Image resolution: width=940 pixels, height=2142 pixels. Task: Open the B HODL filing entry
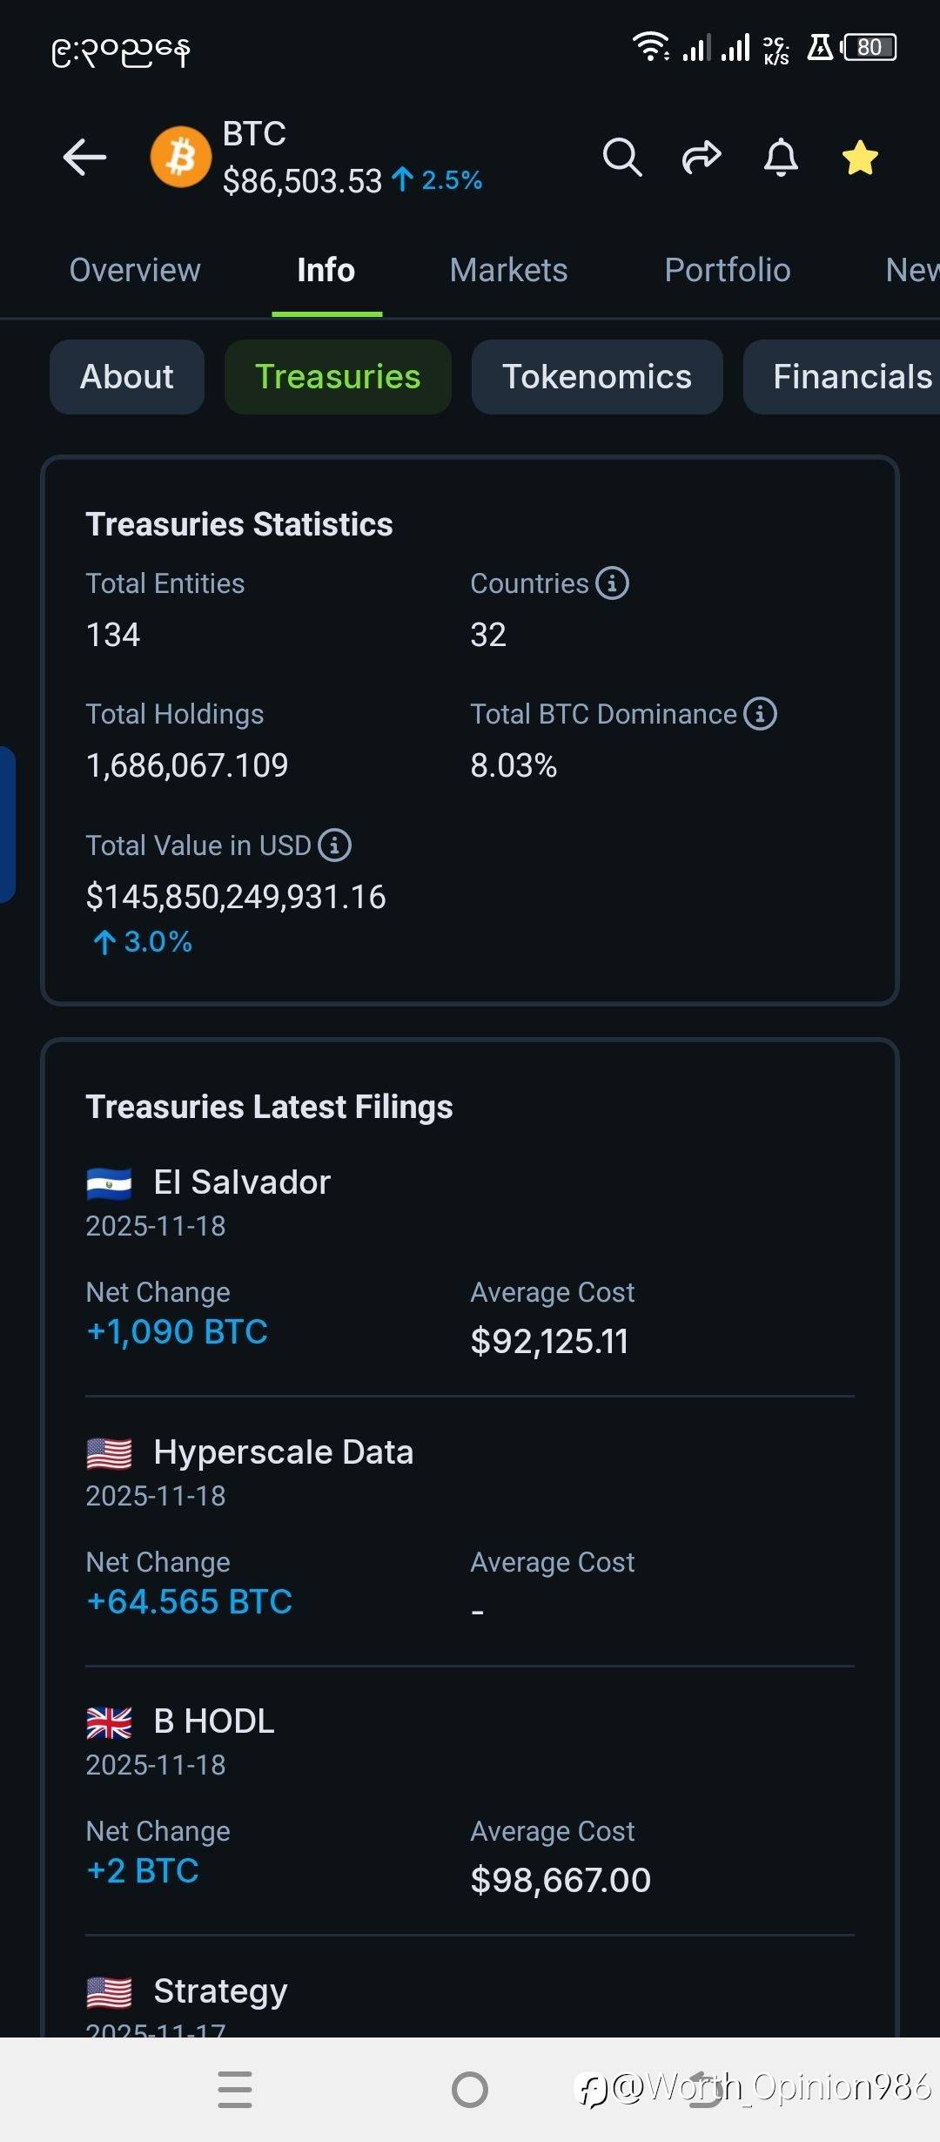[x=214, y=1721]
